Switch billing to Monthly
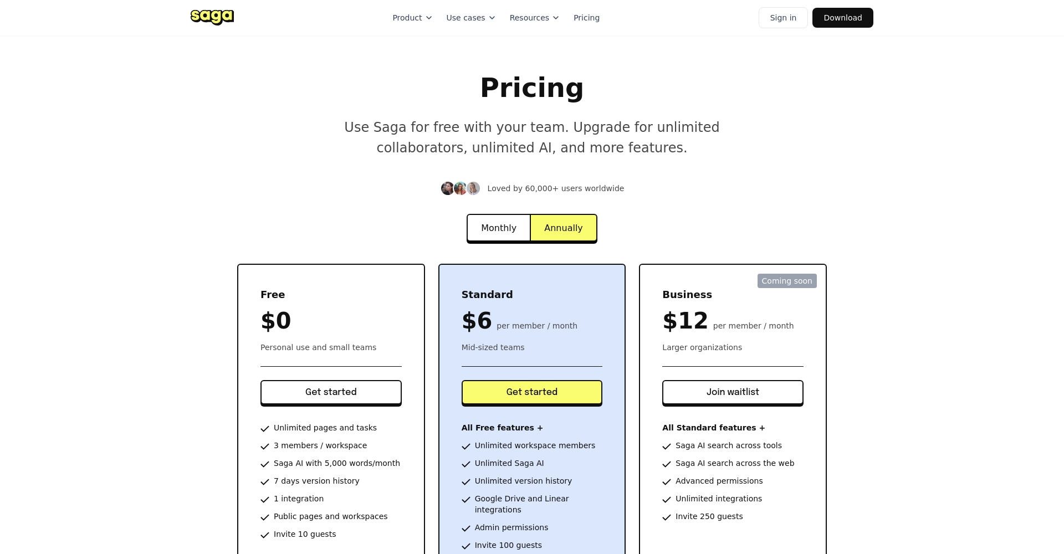1064x554 pixels. click(499, 228)
